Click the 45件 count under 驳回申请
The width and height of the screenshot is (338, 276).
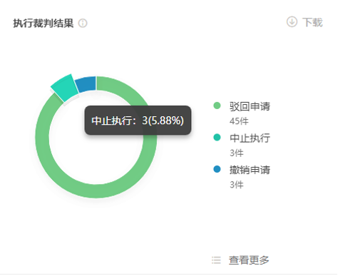pos(239,121)
